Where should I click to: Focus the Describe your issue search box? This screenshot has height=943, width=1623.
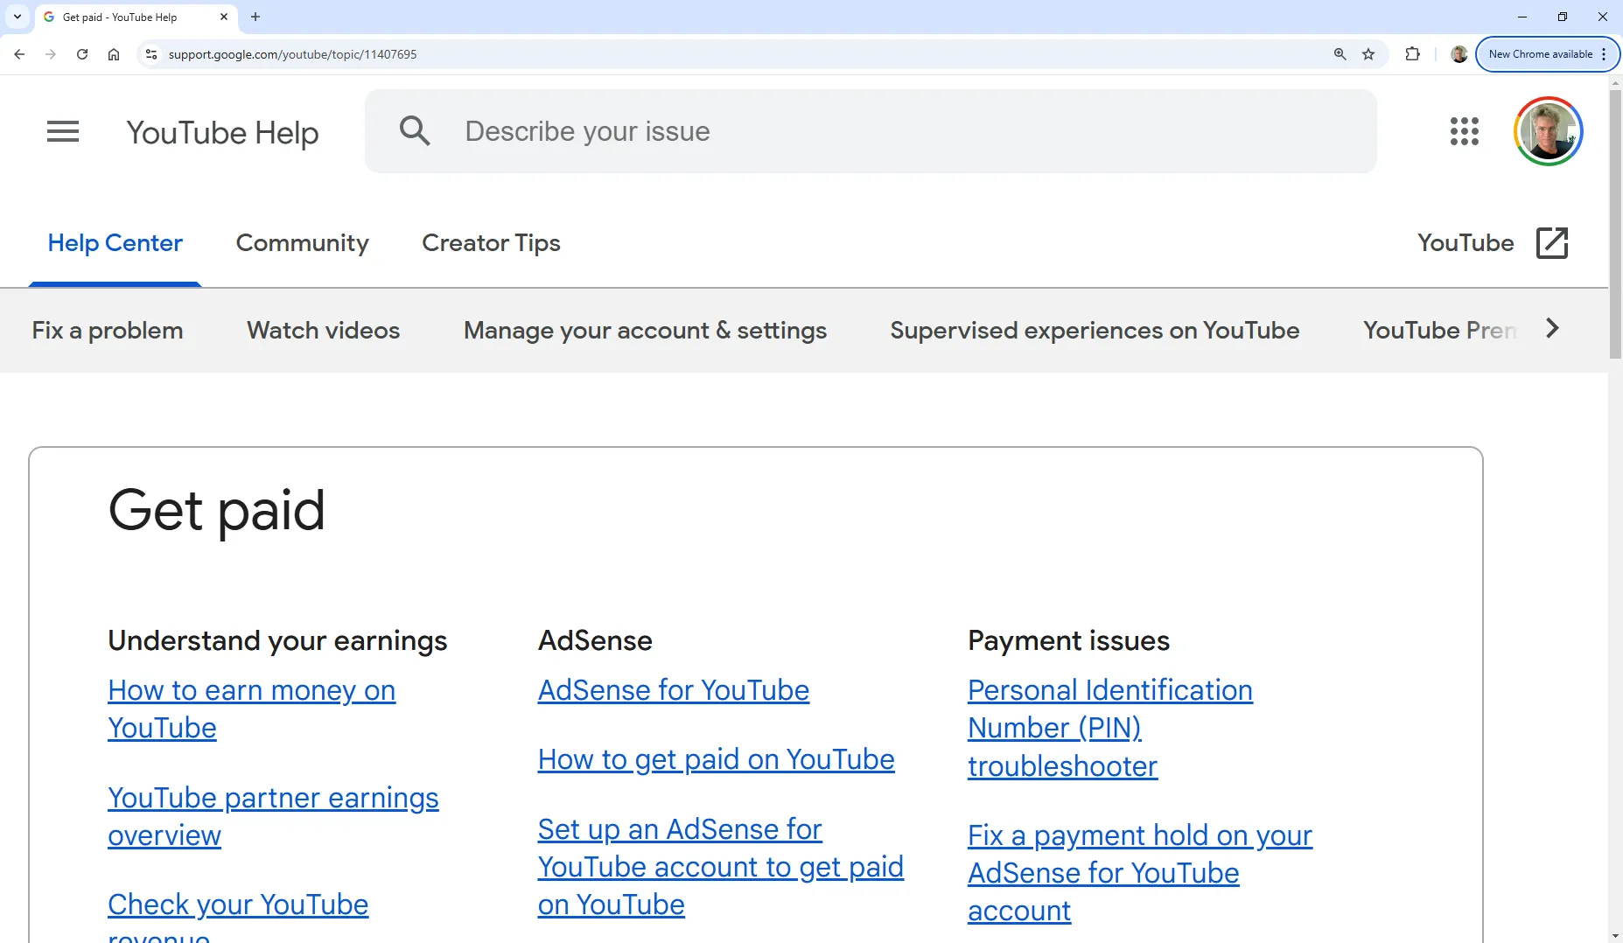871,131
